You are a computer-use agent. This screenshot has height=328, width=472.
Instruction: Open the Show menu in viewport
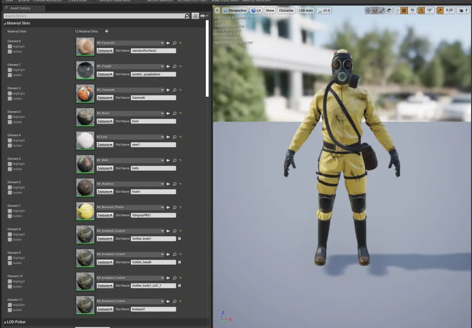tap(270, 11)
